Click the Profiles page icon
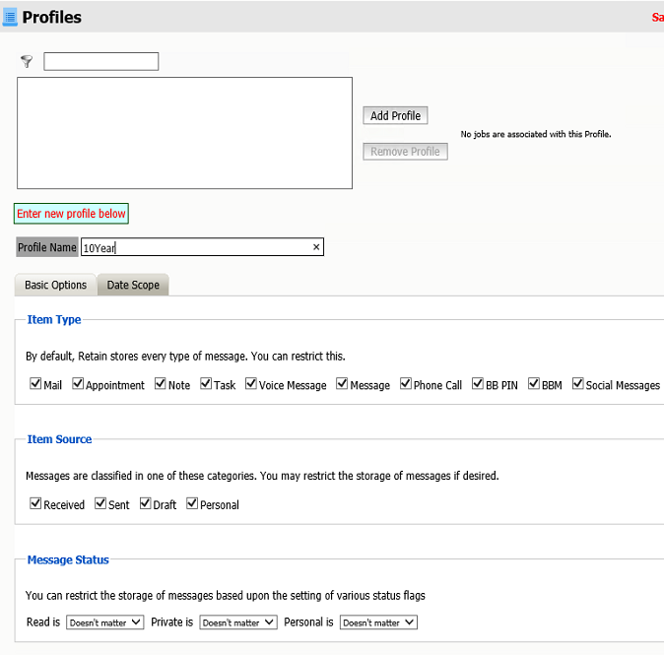 11,17
